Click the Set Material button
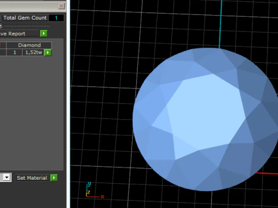 [x=32, y=178]
